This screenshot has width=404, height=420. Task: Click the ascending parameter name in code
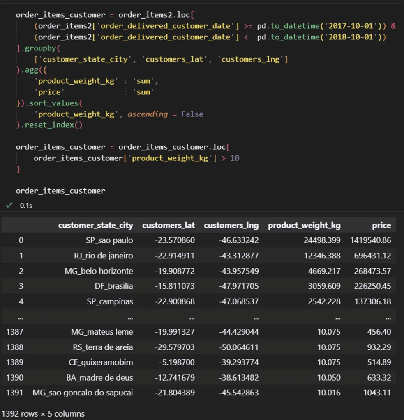pyautogui.click(x=148, y=114)
